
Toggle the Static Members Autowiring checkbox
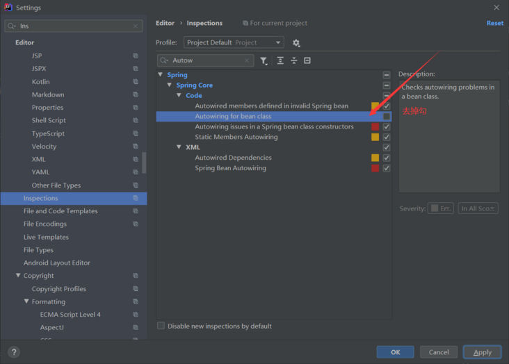coord(387,138)
